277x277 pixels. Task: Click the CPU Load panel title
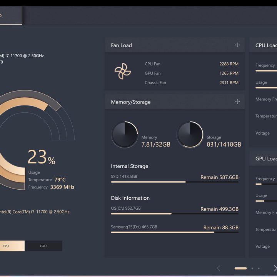click(x=266, y=45)
